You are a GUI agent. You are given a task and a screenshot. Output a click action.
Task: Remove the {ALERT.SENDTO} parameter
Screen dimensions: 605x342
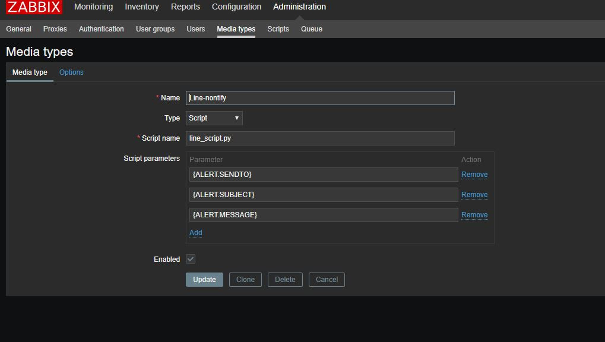tap(474, 175)
